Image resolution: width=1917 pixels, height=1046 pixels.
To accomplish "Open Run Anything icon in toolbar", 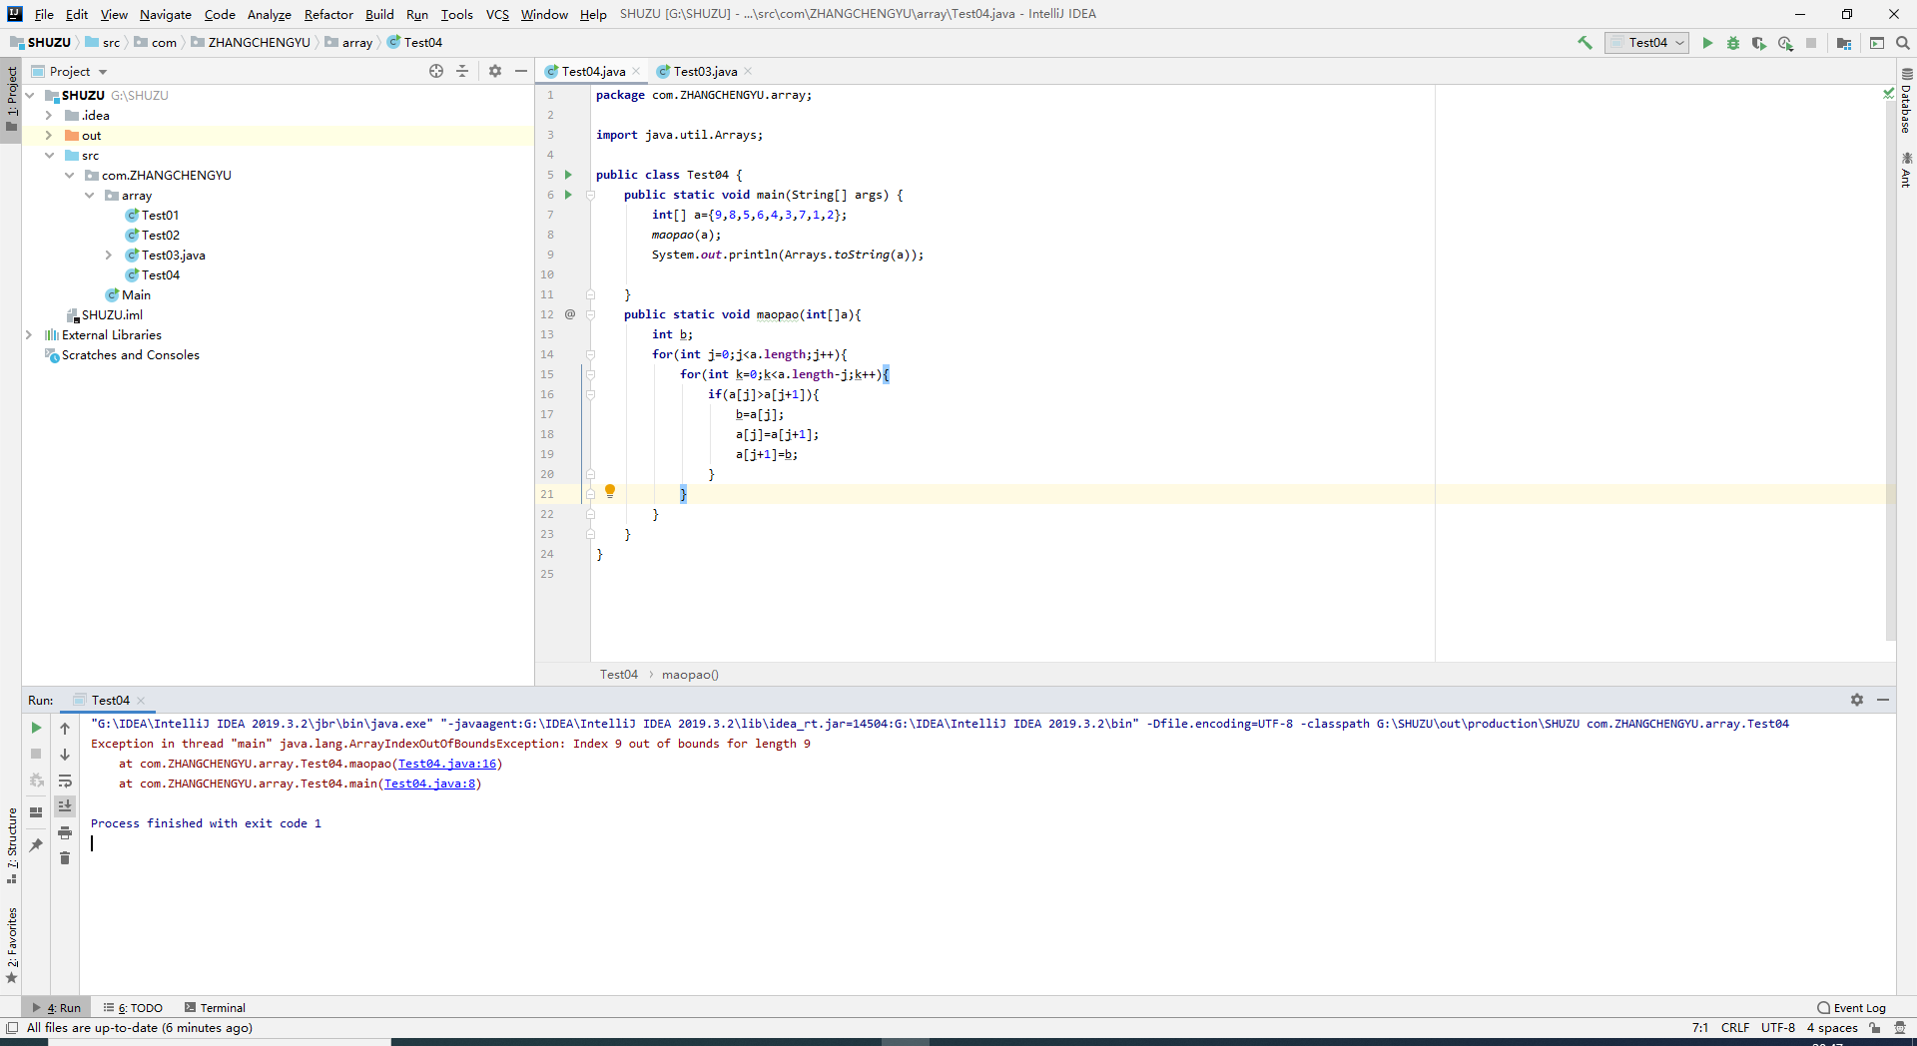I will 1877,43.
